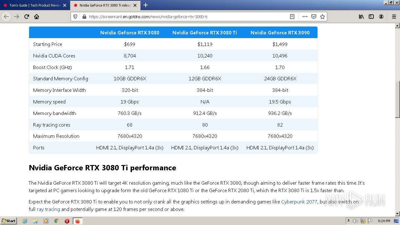Click the $699 price cell

130,44
